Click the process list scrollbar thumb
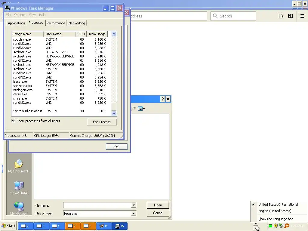 coord(114,106)
